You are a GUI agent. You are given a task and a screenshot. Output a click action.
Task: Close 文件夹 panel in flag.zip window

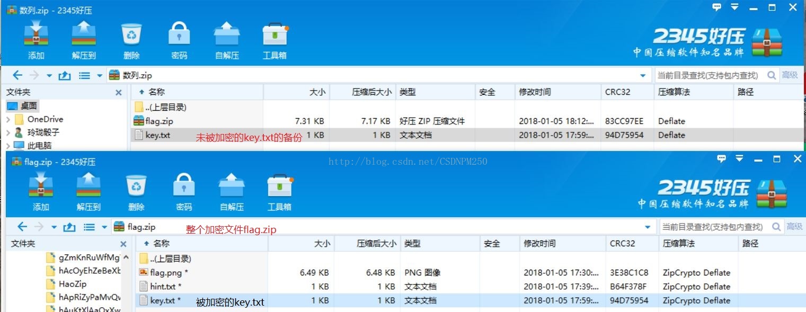point(123,244)
